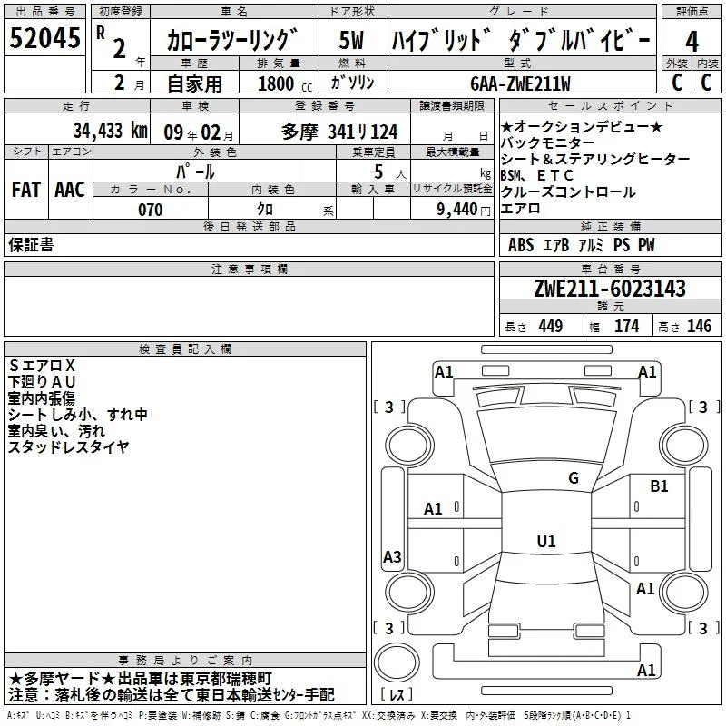Screen dimensions: 726x726
Task: Click the PW power window label
Action: coord(646,244)
